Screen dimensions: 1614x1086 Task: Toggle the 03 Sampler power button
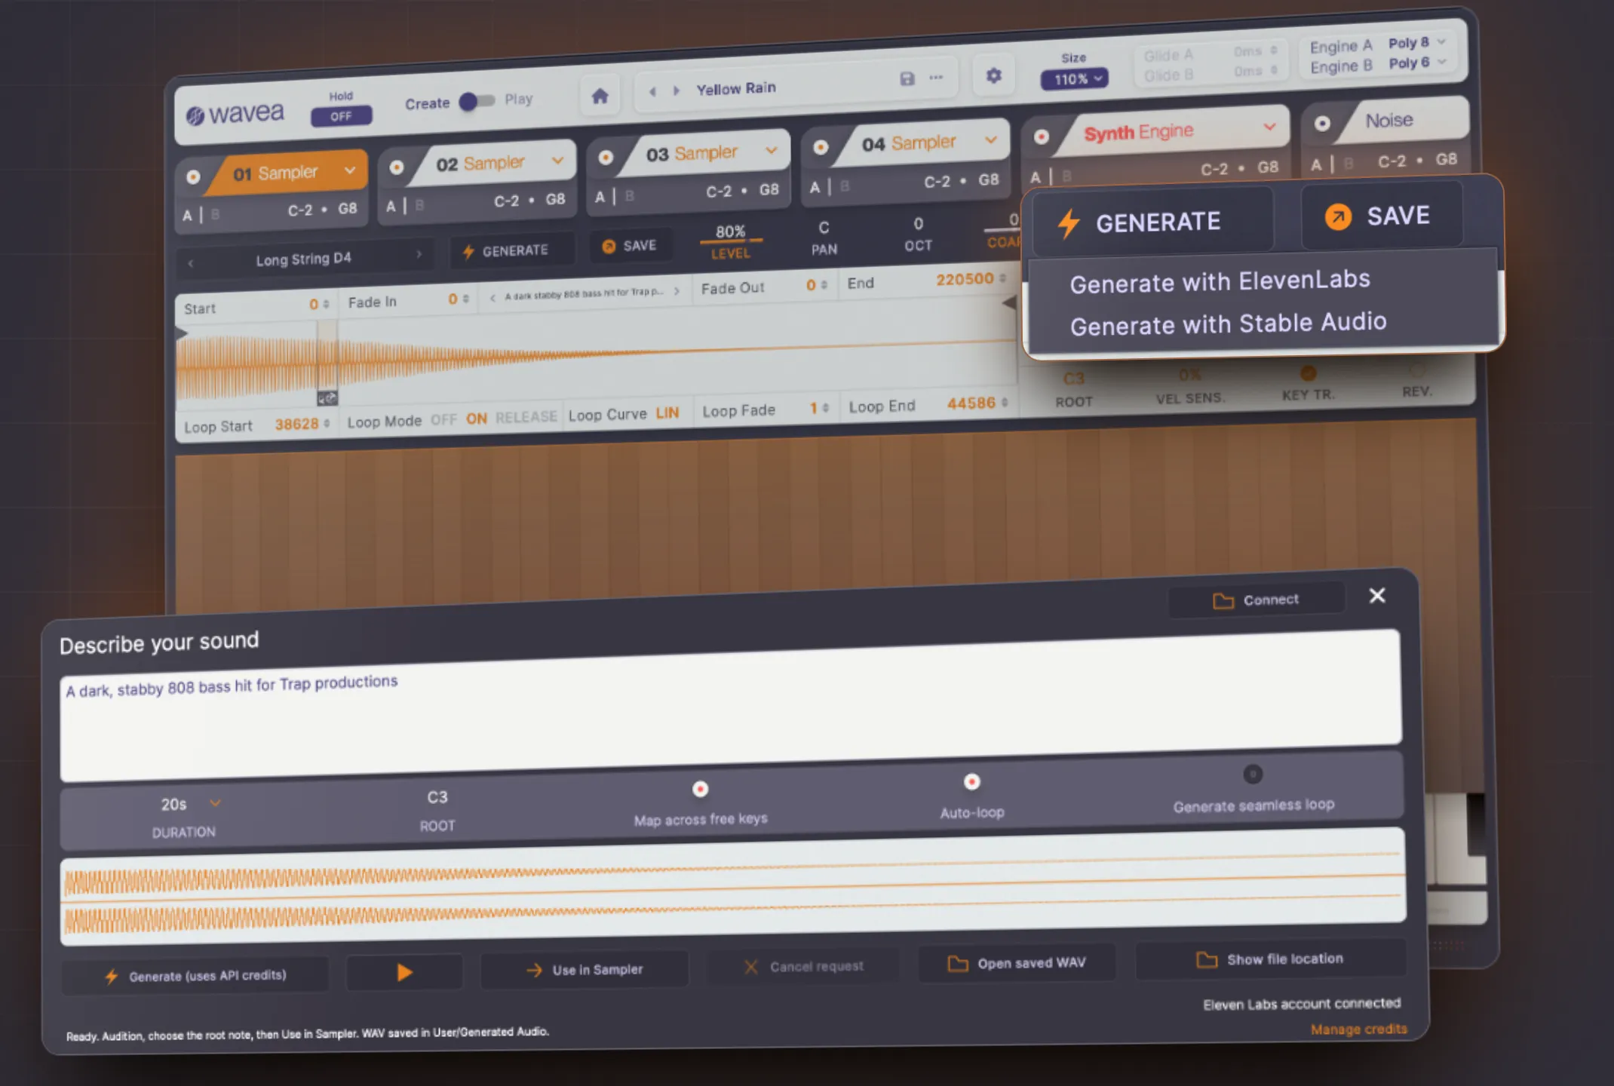pos(605,157)
